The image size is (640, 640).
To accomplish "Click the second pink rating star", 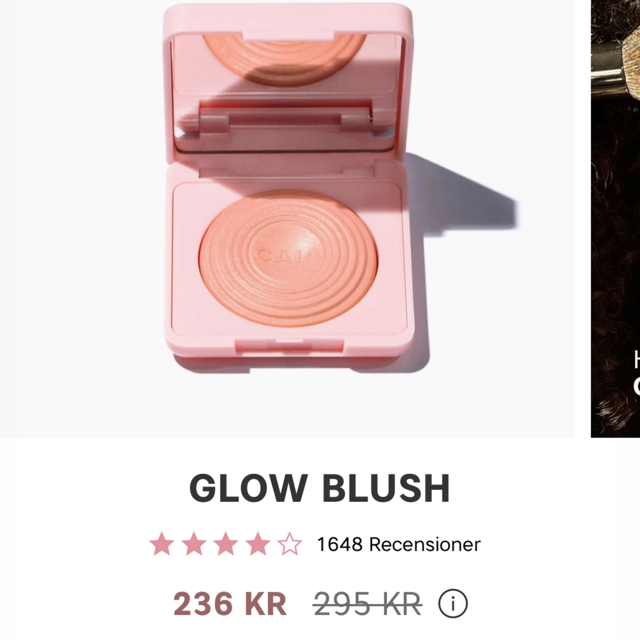I will click(193, 544).
